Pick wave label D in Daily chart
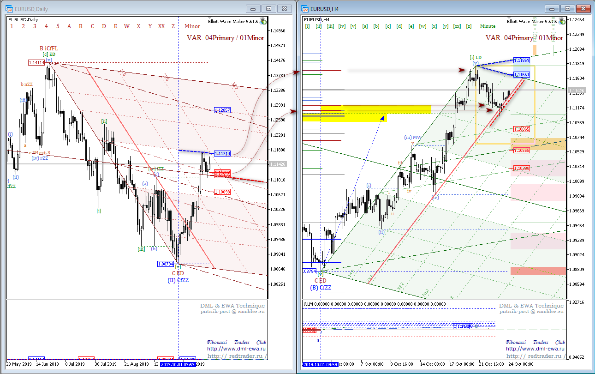This screenshot has width=595, height=374. [104, 26]
